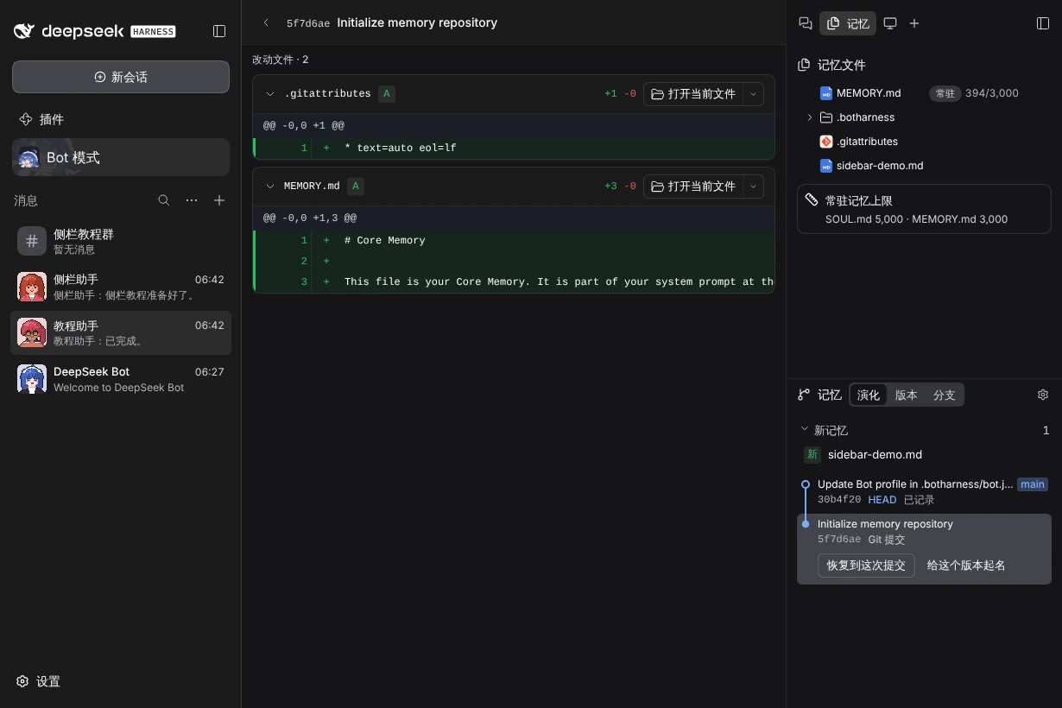Image resolution: width=1062 pixels, height=708 pixels.
Task: Collapse the MEMORY.md diff section
Action: [x=270, y=186]
